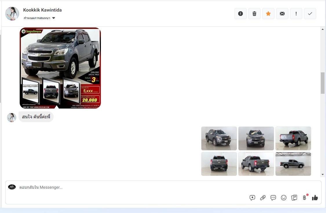Open the Chevrolet Colorado advertisement image
The image size is (326, 213).
tap(60, 68)
